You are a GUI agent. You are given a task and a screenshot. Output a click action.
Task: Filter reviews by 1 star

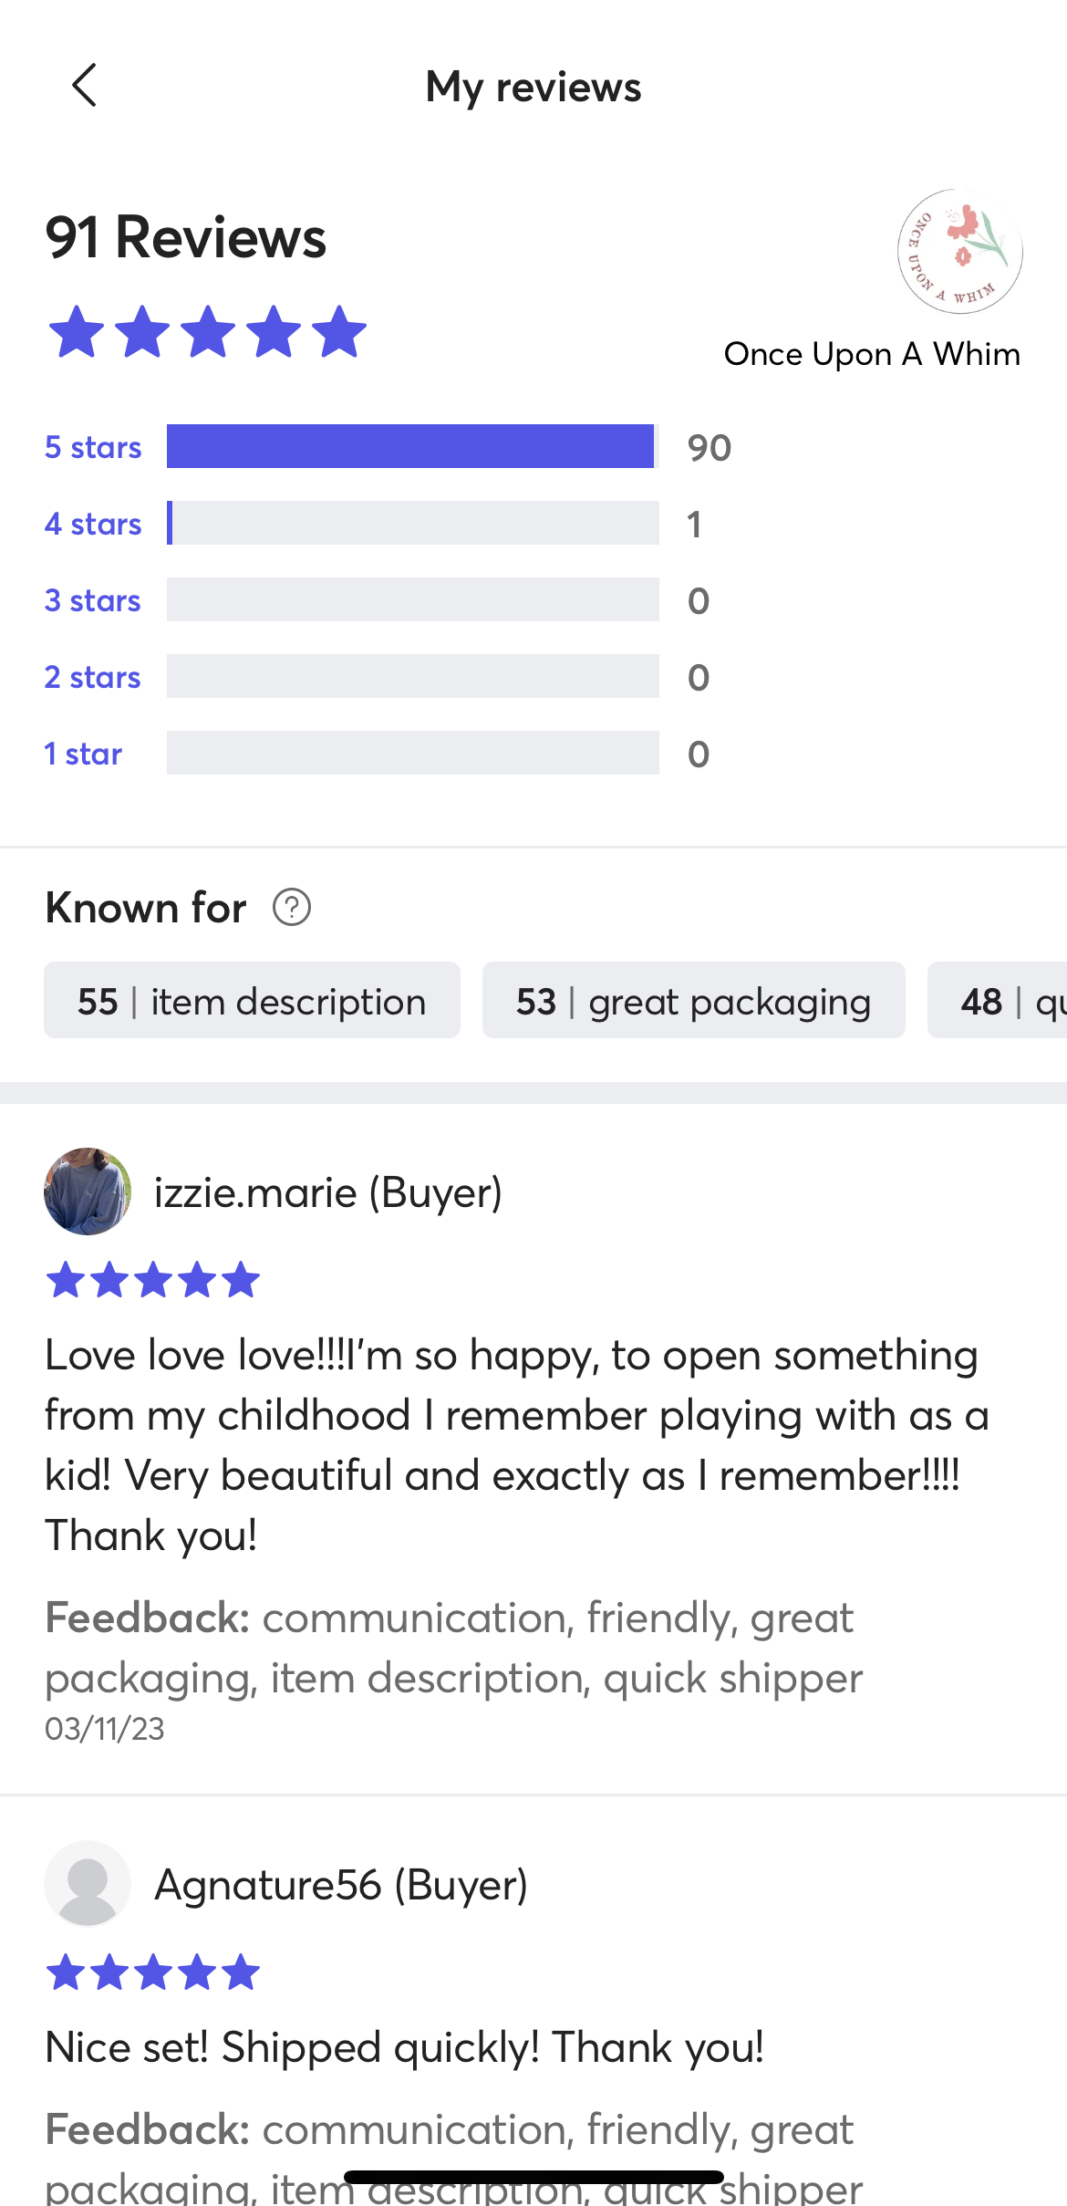coord(83,754)
